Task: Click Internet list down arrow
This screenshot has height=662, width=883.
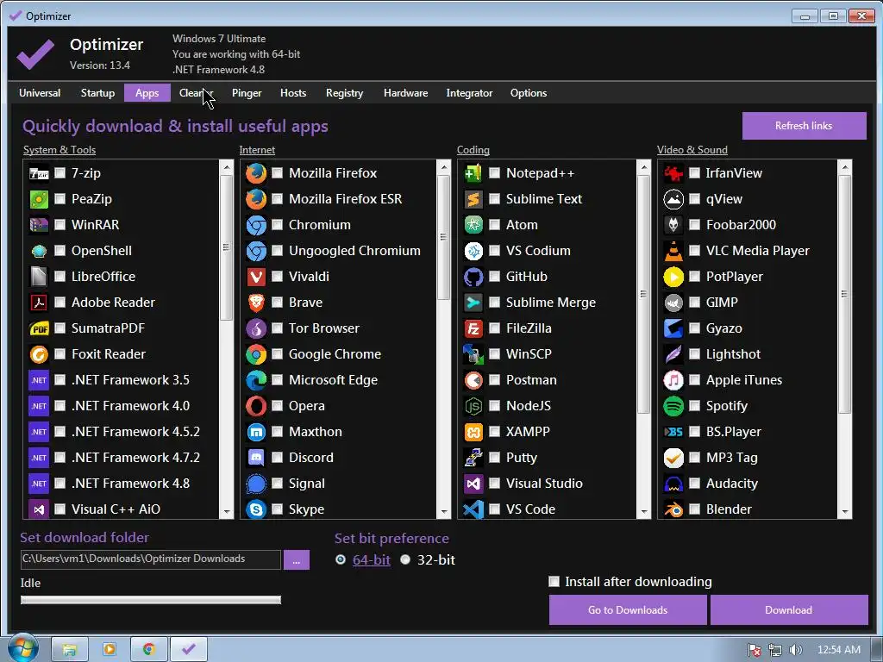Action: pyautogui.click(x=444, y=512)
